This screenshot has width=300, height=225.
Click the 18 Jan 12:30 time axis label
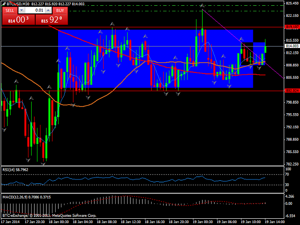[x=131, y=222]
